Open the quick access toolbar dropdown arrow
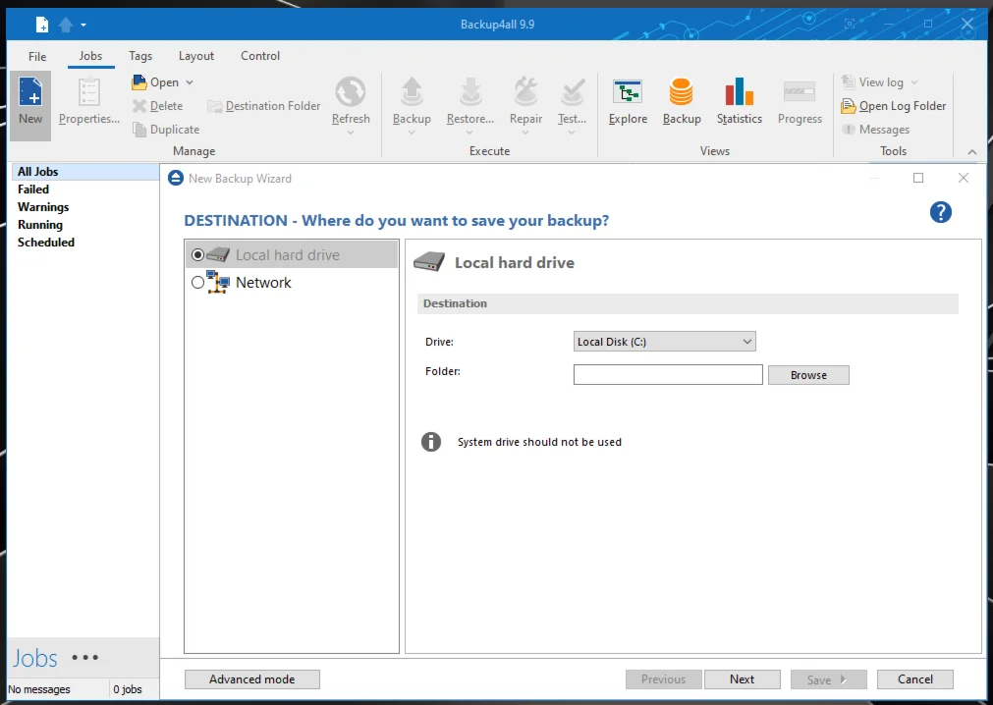 tap(83, 25)
